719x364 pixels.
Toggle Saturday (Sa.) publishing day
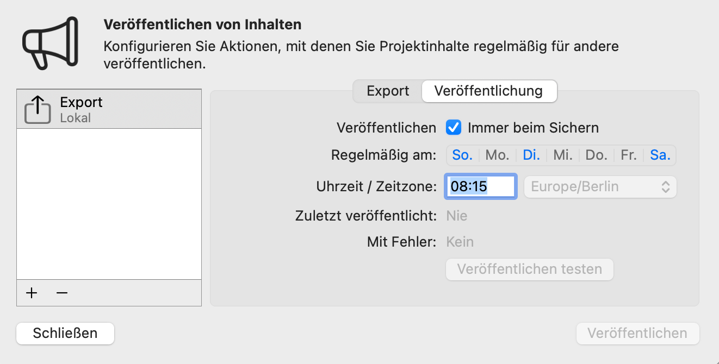(660, 155)
